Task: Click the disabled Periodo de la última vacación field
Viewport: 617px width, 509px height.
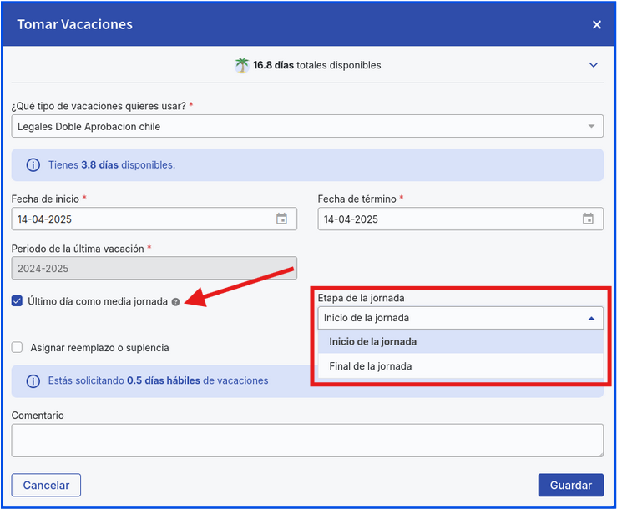Action: coord(154,268)
